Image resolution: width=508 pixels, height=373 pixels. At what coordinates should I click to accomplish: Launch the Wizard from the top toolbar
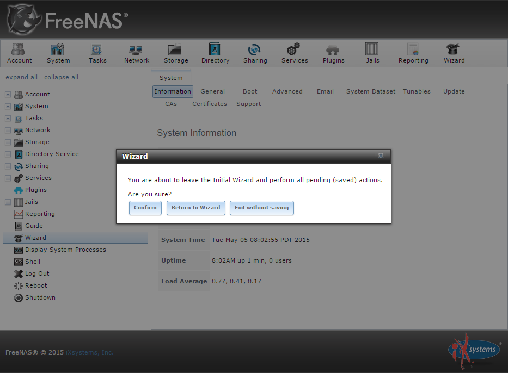point(454,53)
